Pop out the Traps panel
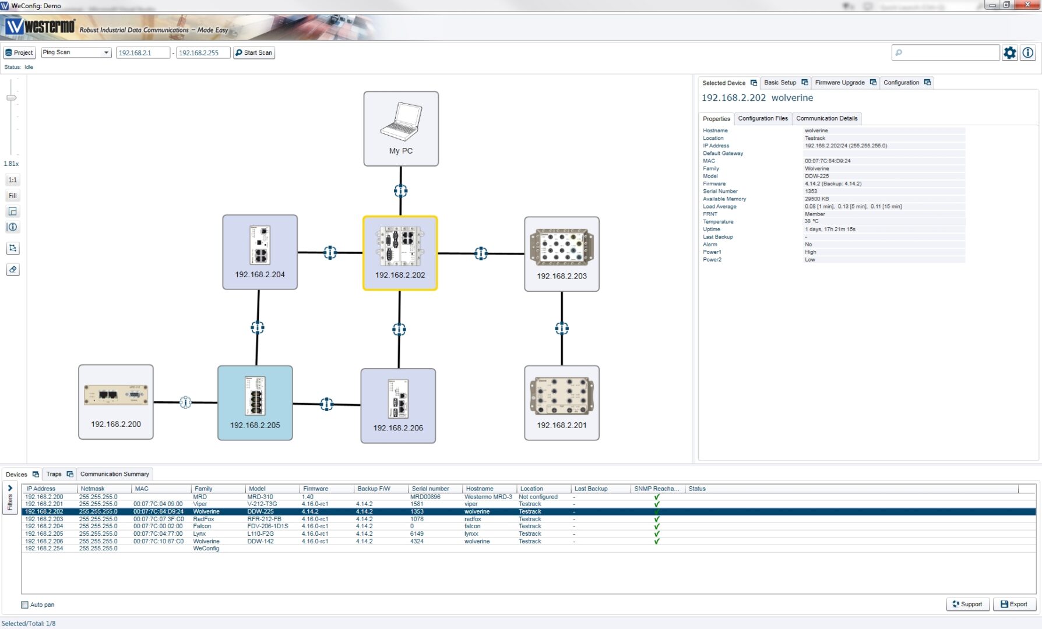This screenshot has width=1042, height=629. click(x=70, y=474)
